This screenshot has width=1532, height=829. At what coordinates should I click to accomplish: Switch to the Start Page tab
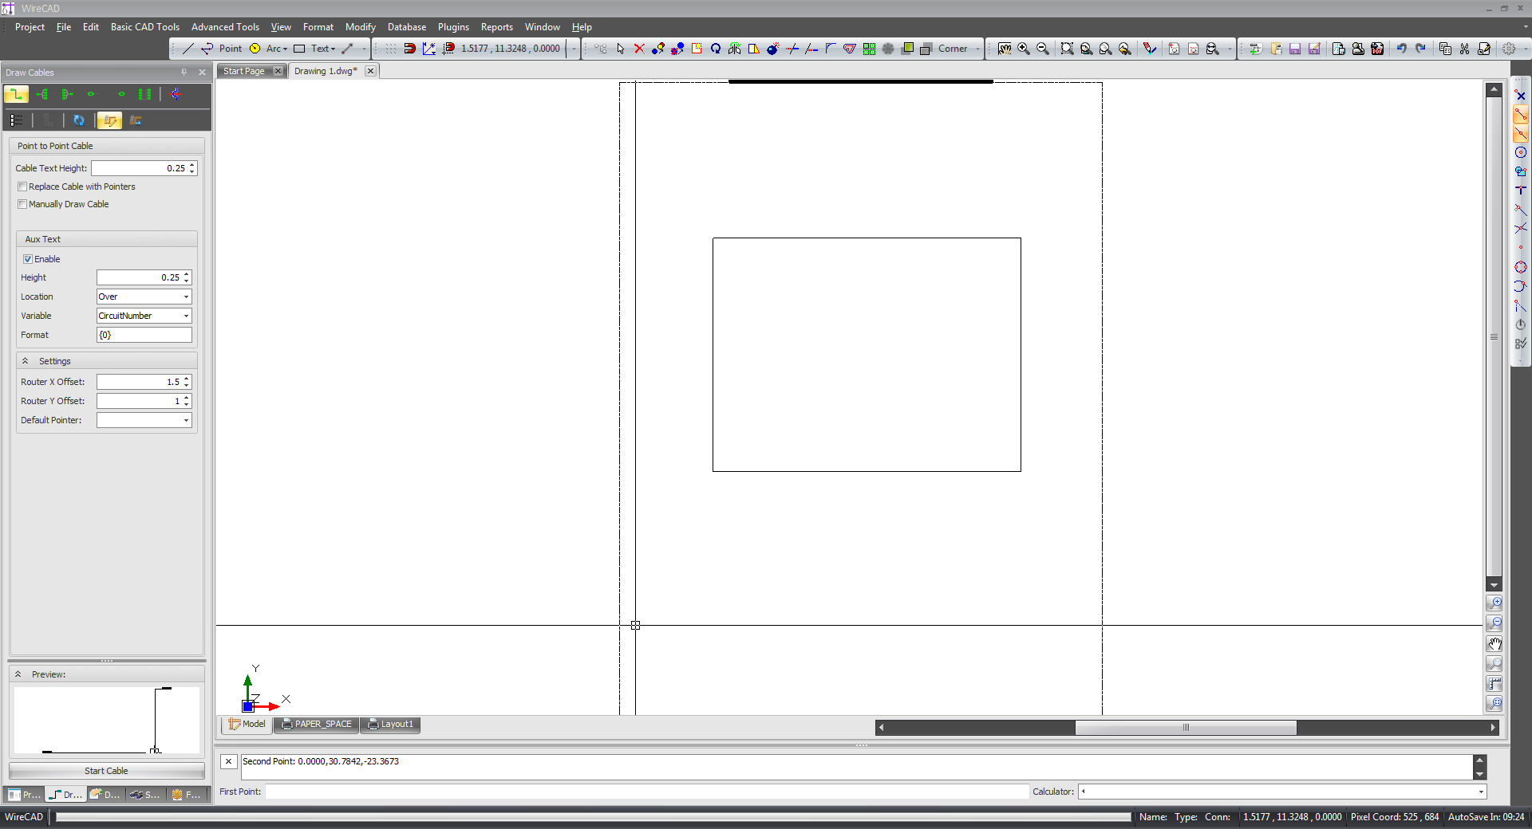[243, 71]
